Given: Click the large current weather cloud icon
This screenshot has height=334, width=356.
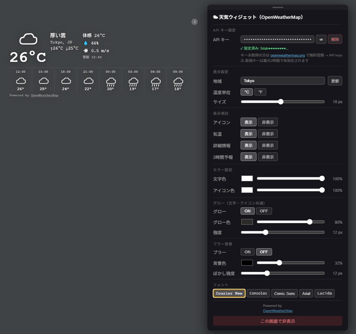Looking at the screenshot, I should tap(28, 39).
